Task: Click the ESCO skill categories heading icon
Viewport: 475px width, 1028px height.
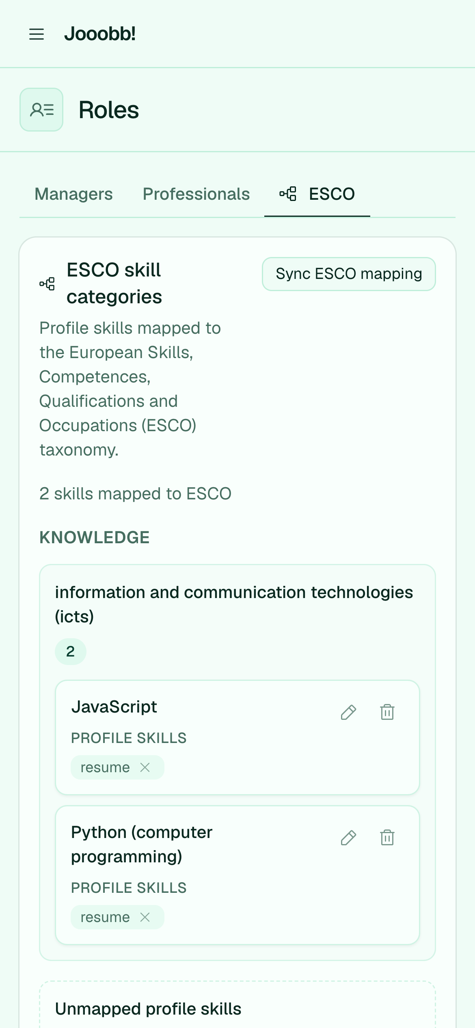Action: pos(47,283)
